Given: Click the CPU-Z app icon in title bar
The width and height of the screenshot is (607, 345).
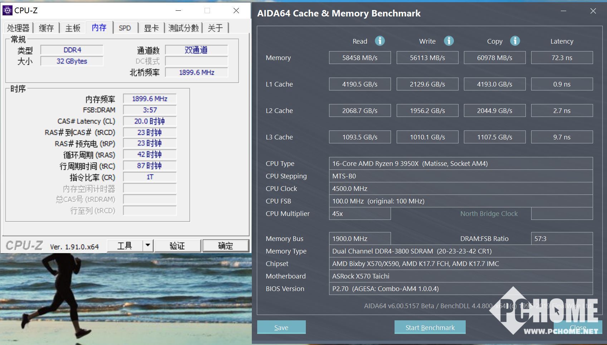Looking at the screenshot, I should click(7, 10).
